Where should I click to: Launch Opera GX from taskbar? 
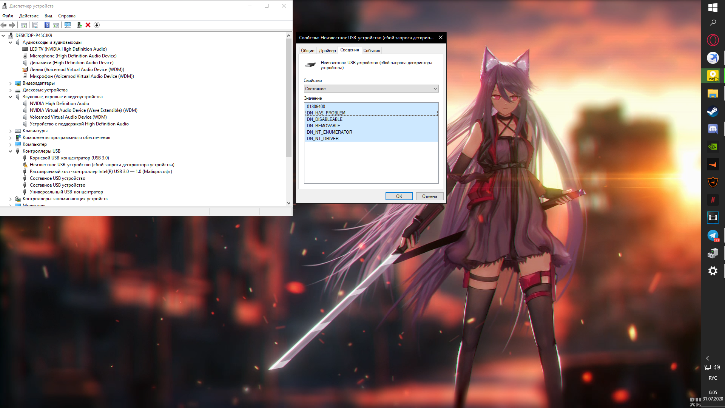click(x=713, y=40)
